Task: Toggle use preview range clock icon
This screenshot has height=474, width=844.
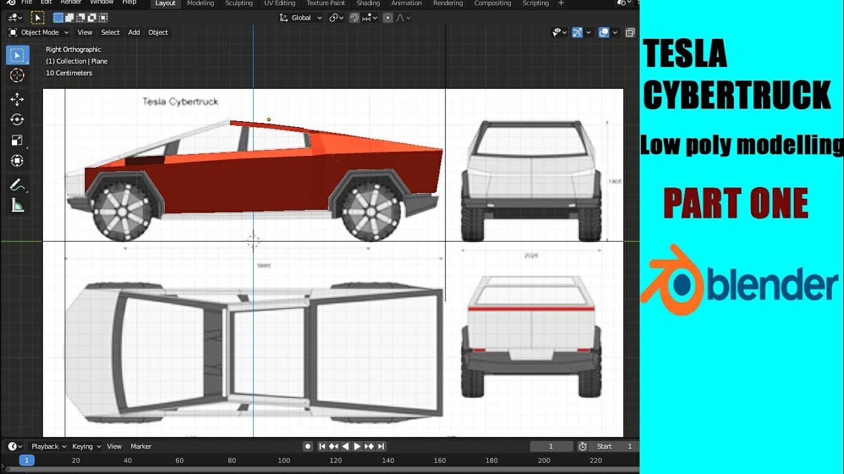Action: coord(583,446)
